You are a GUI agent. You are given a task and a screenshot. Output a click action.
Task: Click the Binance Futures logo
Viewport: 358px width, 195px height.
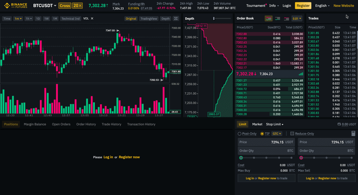click(x=15, y=5)
